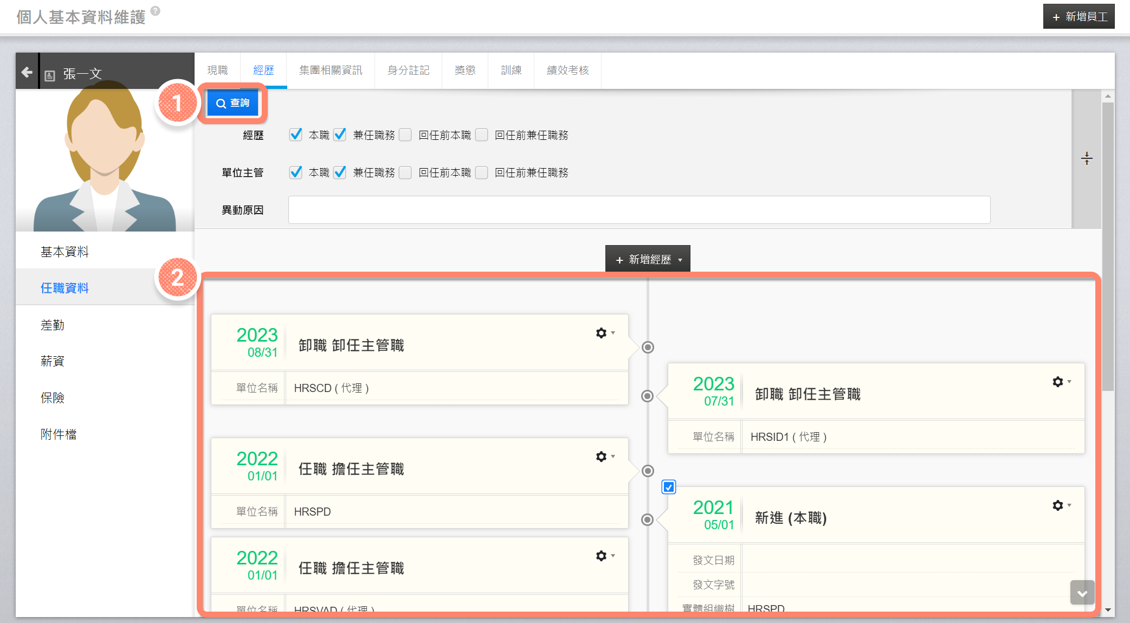This screenshot has width=1130, height=623.
Task: Toggle the blue checkbox above 2021 card
Action: (x=669, y=487)
